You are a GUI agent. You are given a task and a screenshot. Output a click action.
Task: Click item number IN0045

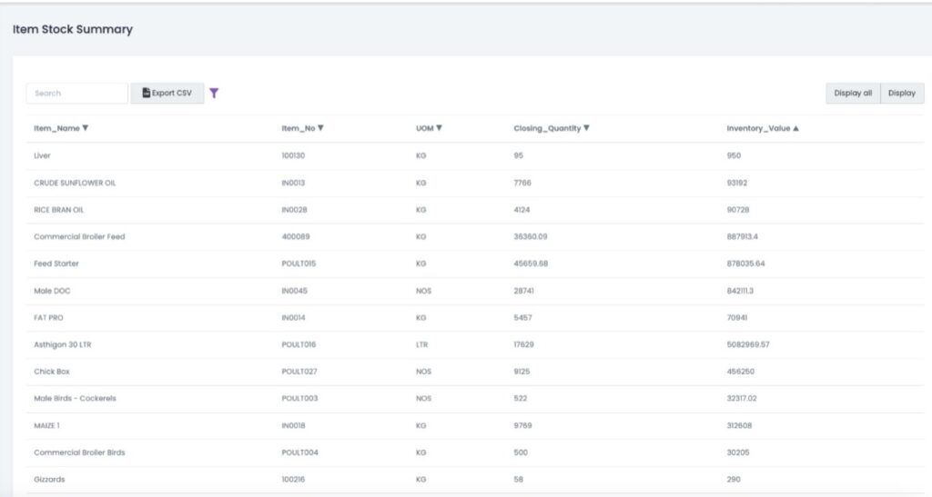tap(294, 291)
